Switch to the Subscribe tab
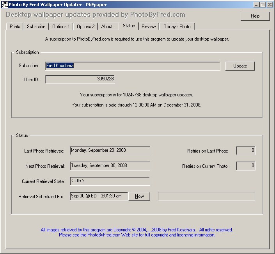This screenshot has height=254, width=275. tap(36, 27)
